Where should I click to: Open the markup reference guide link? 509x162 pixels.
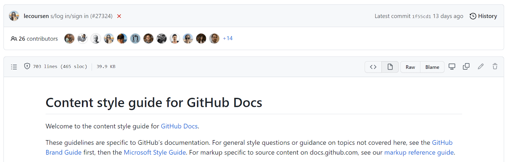coord(419,152)
